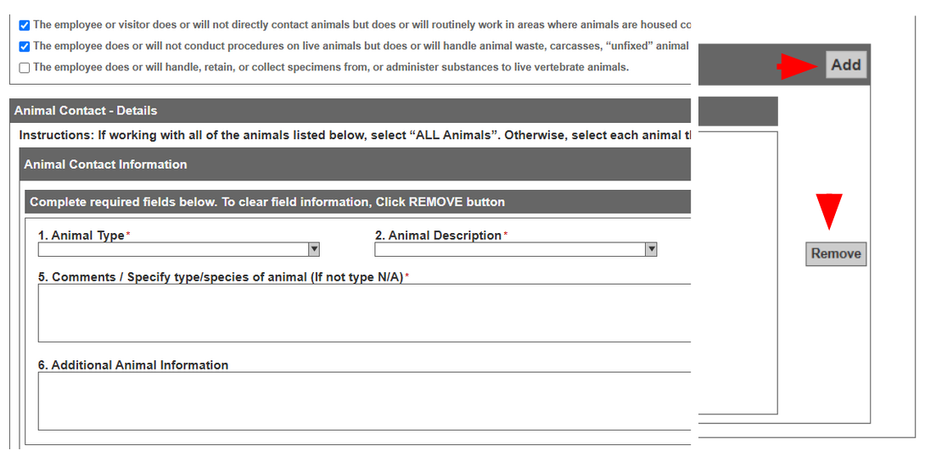The width and height of the screenshot is (925, 456).
Task: Click the Add button
Action: (x=846, y=64)
